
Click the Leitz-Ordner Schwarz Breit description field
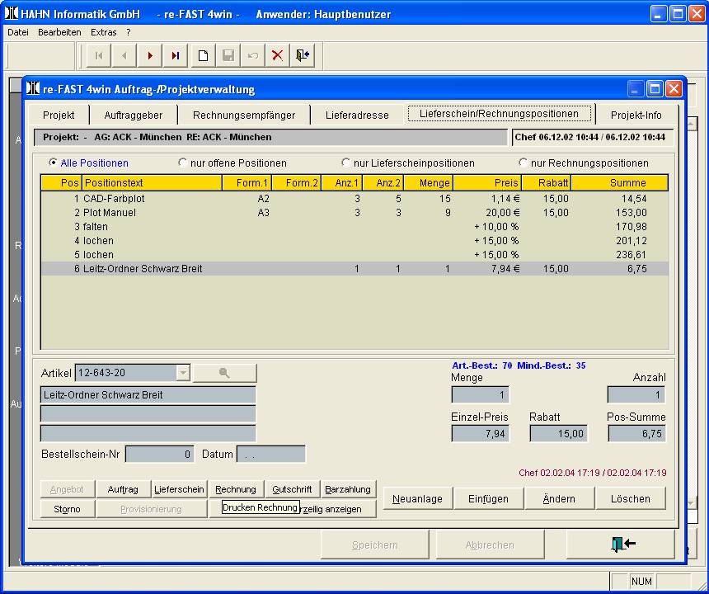pos(148,394)
